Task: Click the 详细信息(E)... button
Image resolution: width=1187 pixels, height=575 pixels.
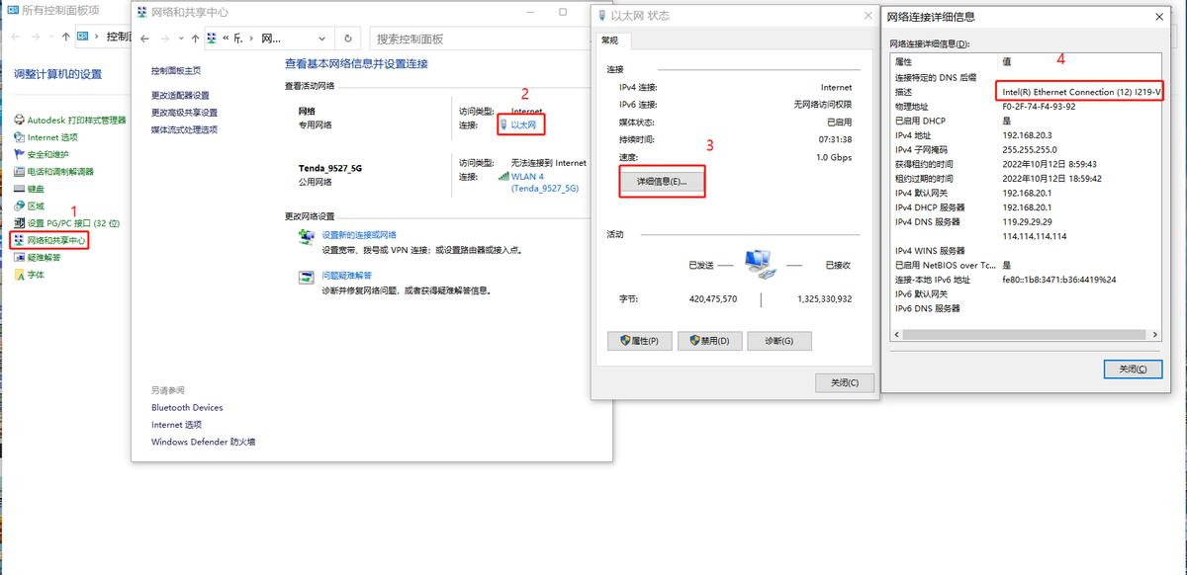Action: click(662, 182)
